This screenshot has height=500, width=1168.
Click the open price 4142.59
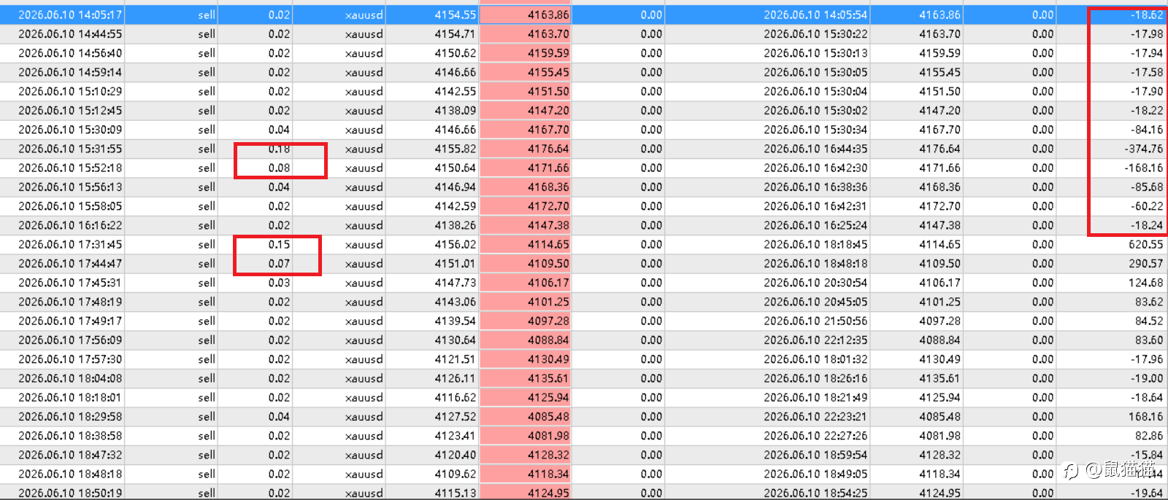tap(455, 206)
